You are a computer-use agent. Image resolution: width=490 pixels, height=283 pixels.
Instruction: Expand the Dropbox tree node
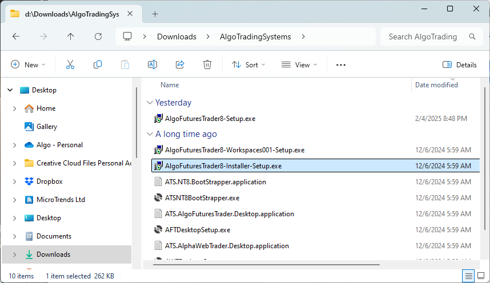tap(14, 181)
